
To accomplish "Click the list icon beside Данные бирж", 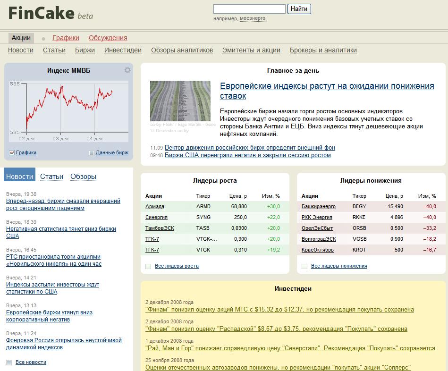I will coord(92,153).
